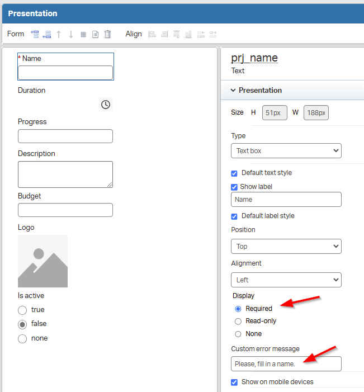The width and height of the screenshot is (364, 392).
Task: Click the page document icon in toolbar
Action: [x=95, y=34]
